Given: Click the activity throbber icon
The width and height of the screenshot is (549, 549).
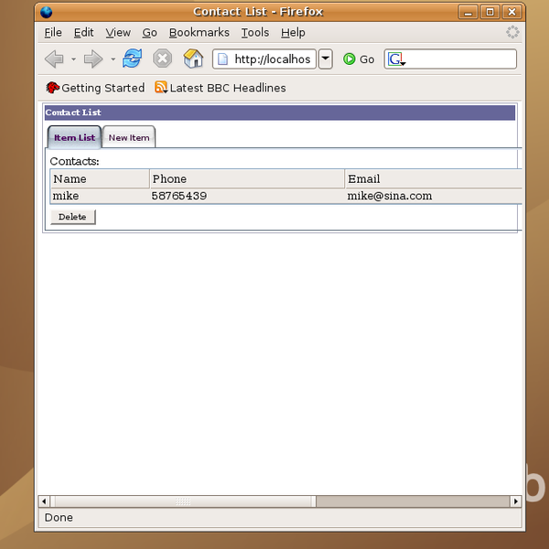Looking at the screenshot, I should coord(512,32).
